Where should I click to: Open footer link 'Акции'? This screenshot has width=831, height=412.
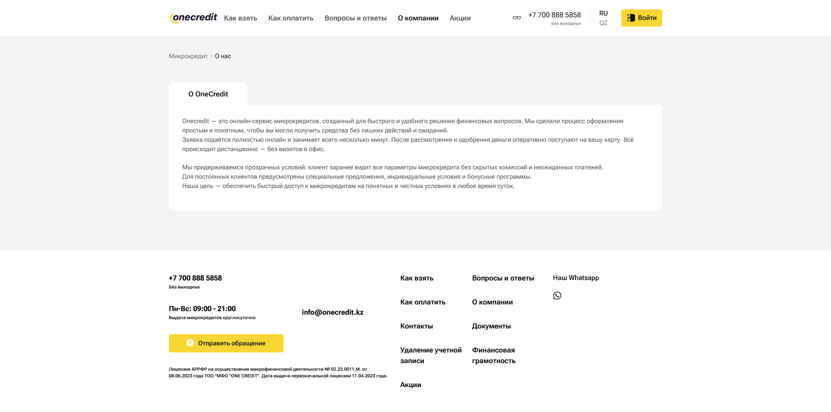click(x=411, y=385)
